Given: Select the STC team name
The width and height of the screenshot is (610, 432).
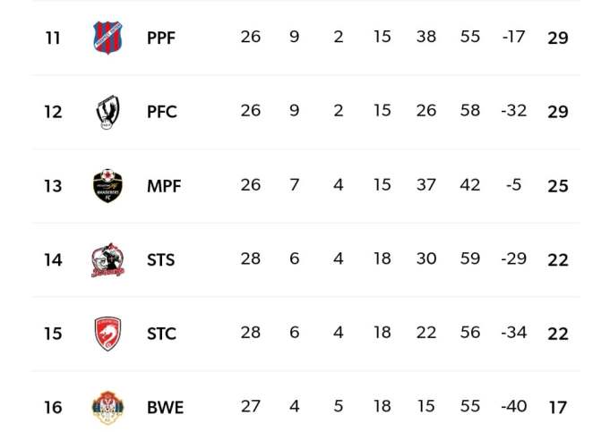Looking at the screenshot, I should 162,334.
